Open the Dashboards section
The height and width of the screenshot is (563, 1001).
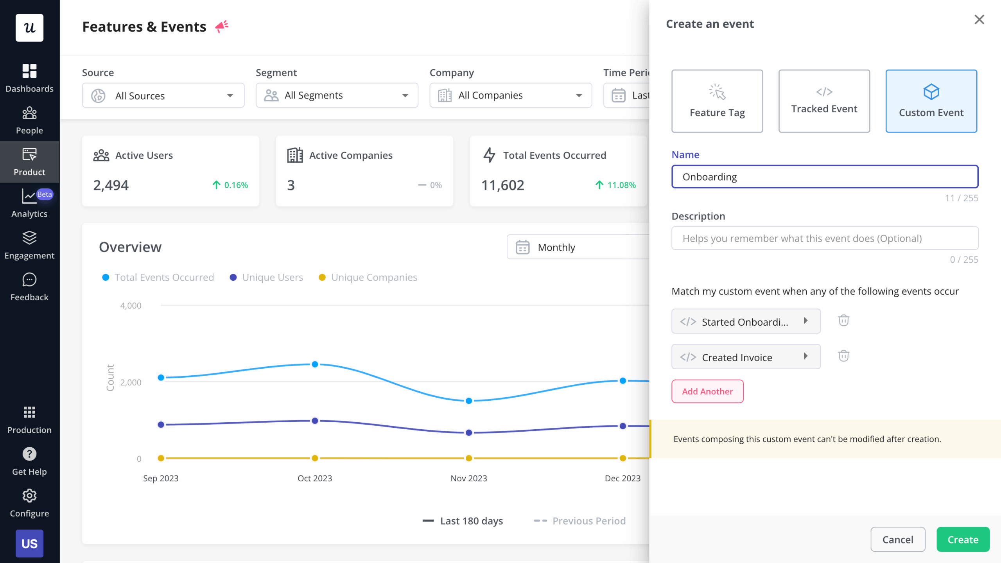pyautogui.click(x=29, y=77)
